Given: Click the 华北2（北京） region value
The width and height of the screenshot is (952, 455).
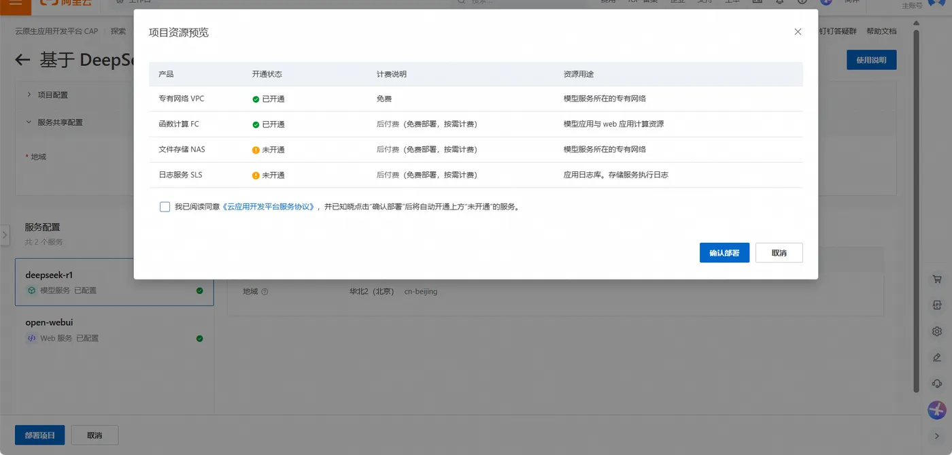Looking at the screenshot, I should click(x=371, y=292).
